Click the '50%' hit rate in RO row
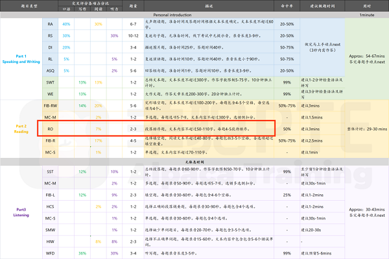 [x=287, y=129]
